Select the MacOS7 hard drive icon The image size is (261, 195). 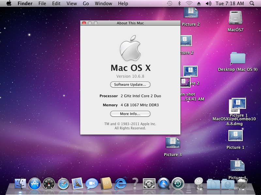point(235,18)
